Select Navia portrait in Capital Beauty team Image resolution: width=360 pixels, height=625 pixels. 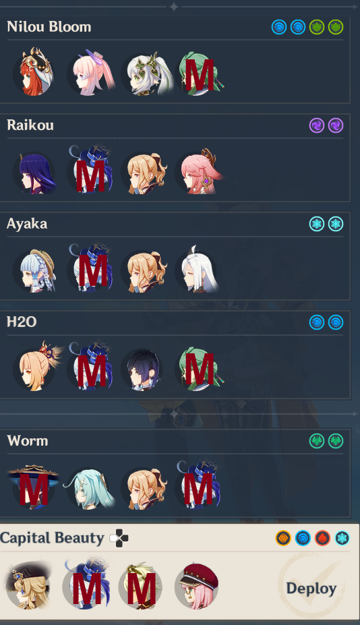(x=28, y=585)
